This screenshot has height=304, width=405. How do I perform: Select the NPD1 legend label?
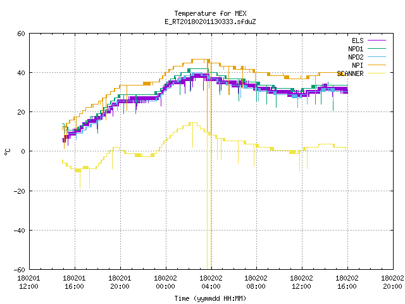coord(356,49)
